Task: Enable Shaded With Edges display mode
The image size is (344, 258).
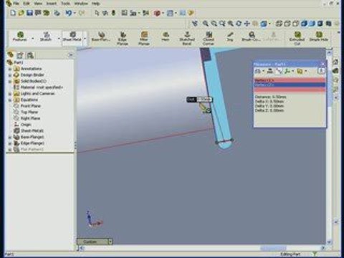Action: click(304, 24)
